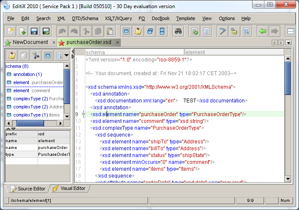This screenshot has height=210, width=299.
Task: Collapse the attributes pane using the small up arrow
Action: (x=9, y=129)
